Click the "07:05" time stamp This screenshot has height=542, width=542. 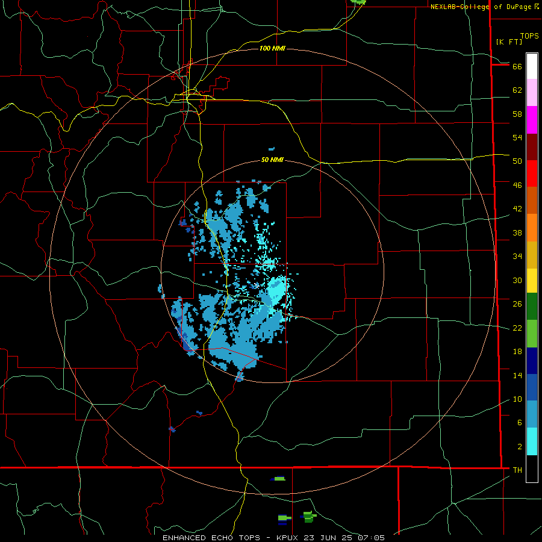tap(371, 538)
